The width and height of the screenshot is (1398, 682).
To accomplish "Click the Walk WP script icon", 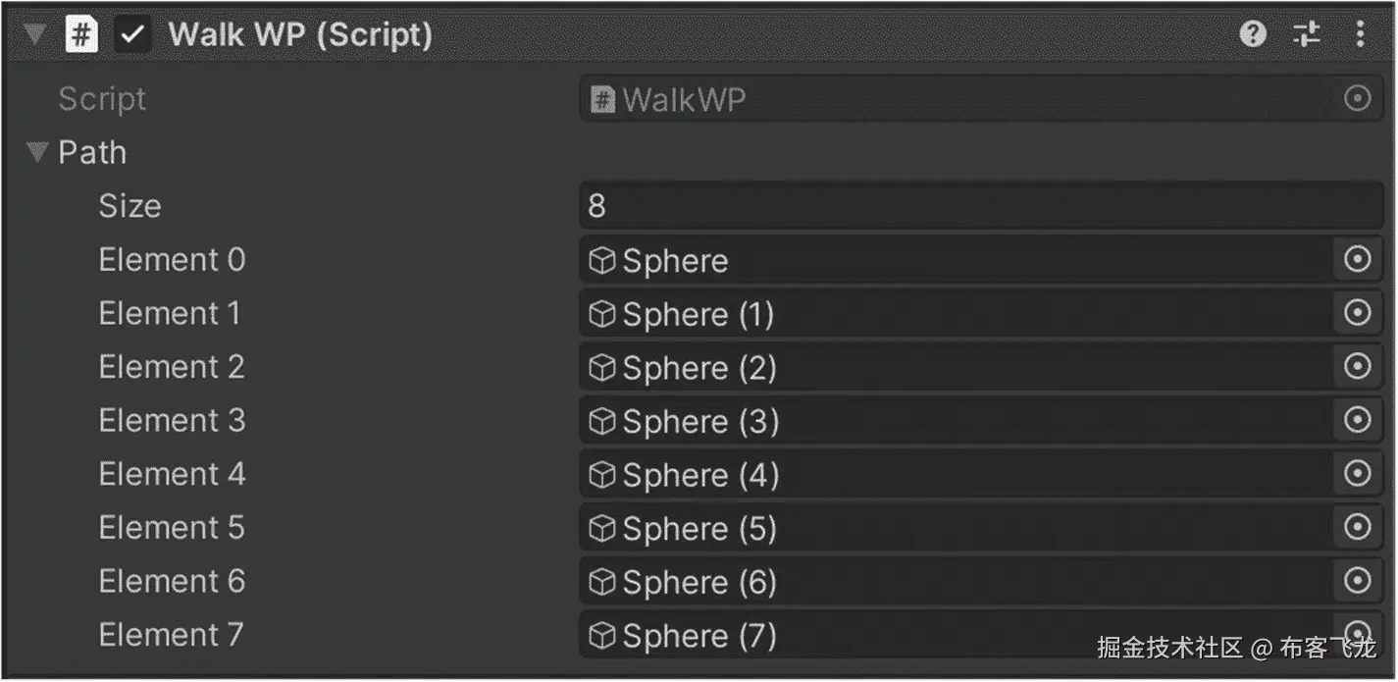I will (x=81, y=35).
